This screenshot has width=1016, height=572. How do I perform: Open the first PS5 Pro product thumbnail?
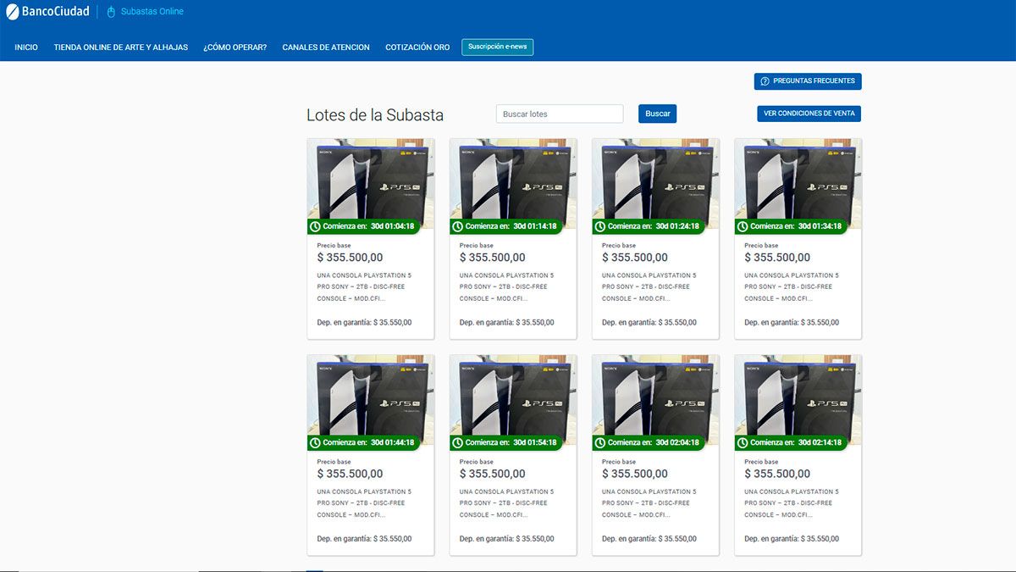[x=370, y=180]
